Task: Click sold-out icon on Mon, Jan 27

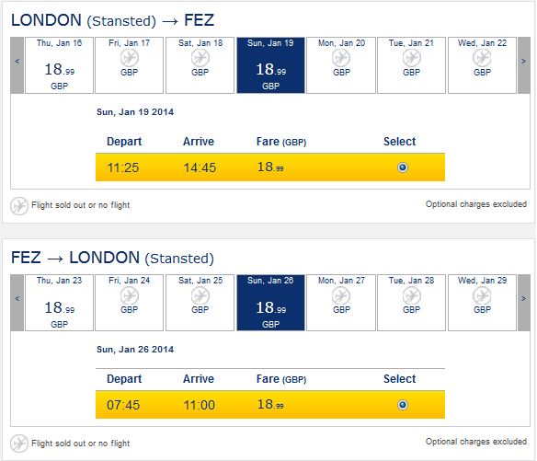Action: coord(341,295)
